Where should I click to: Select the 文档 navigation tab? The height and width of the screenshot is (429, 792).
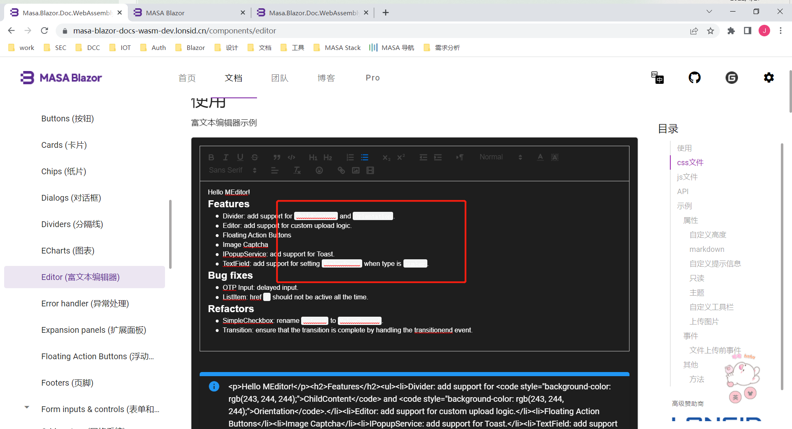(x=233, y=78)
